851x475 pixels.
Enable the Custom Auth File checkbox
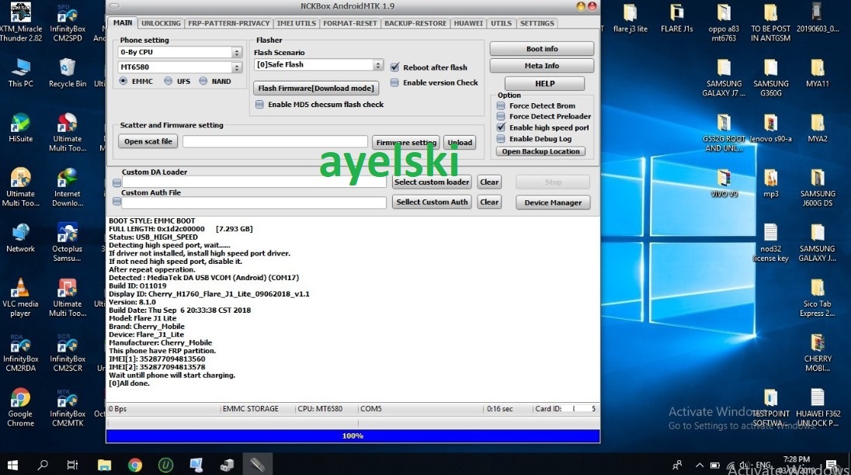[x=116, y=202]
